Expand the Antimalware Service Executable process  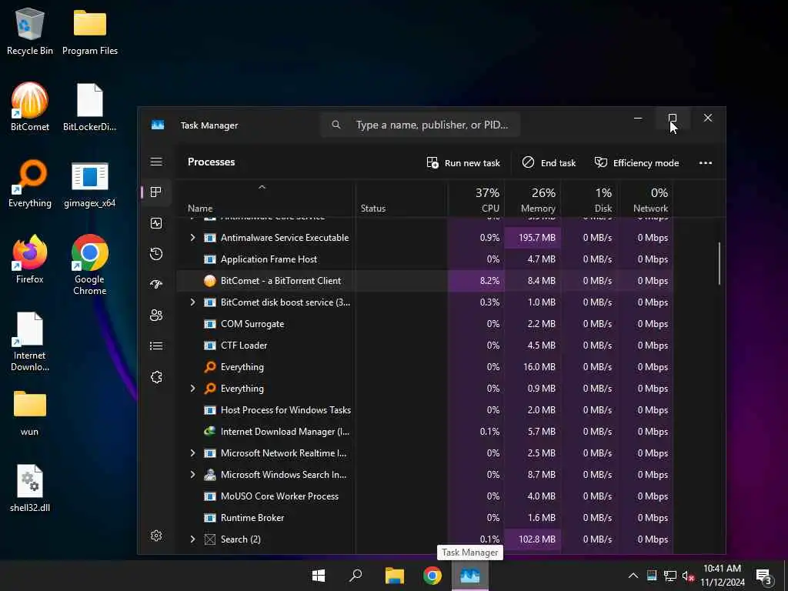point(192,238)
